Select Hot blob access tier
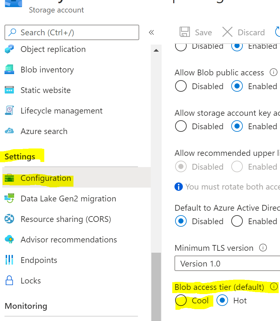The height and width of the screenshot is (321, 280). click(x=222, y=300)
